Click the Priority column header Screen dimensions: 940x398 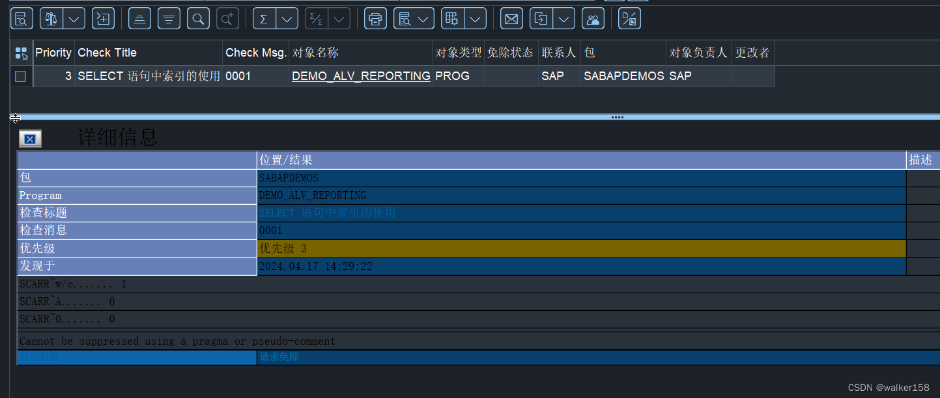53,53
